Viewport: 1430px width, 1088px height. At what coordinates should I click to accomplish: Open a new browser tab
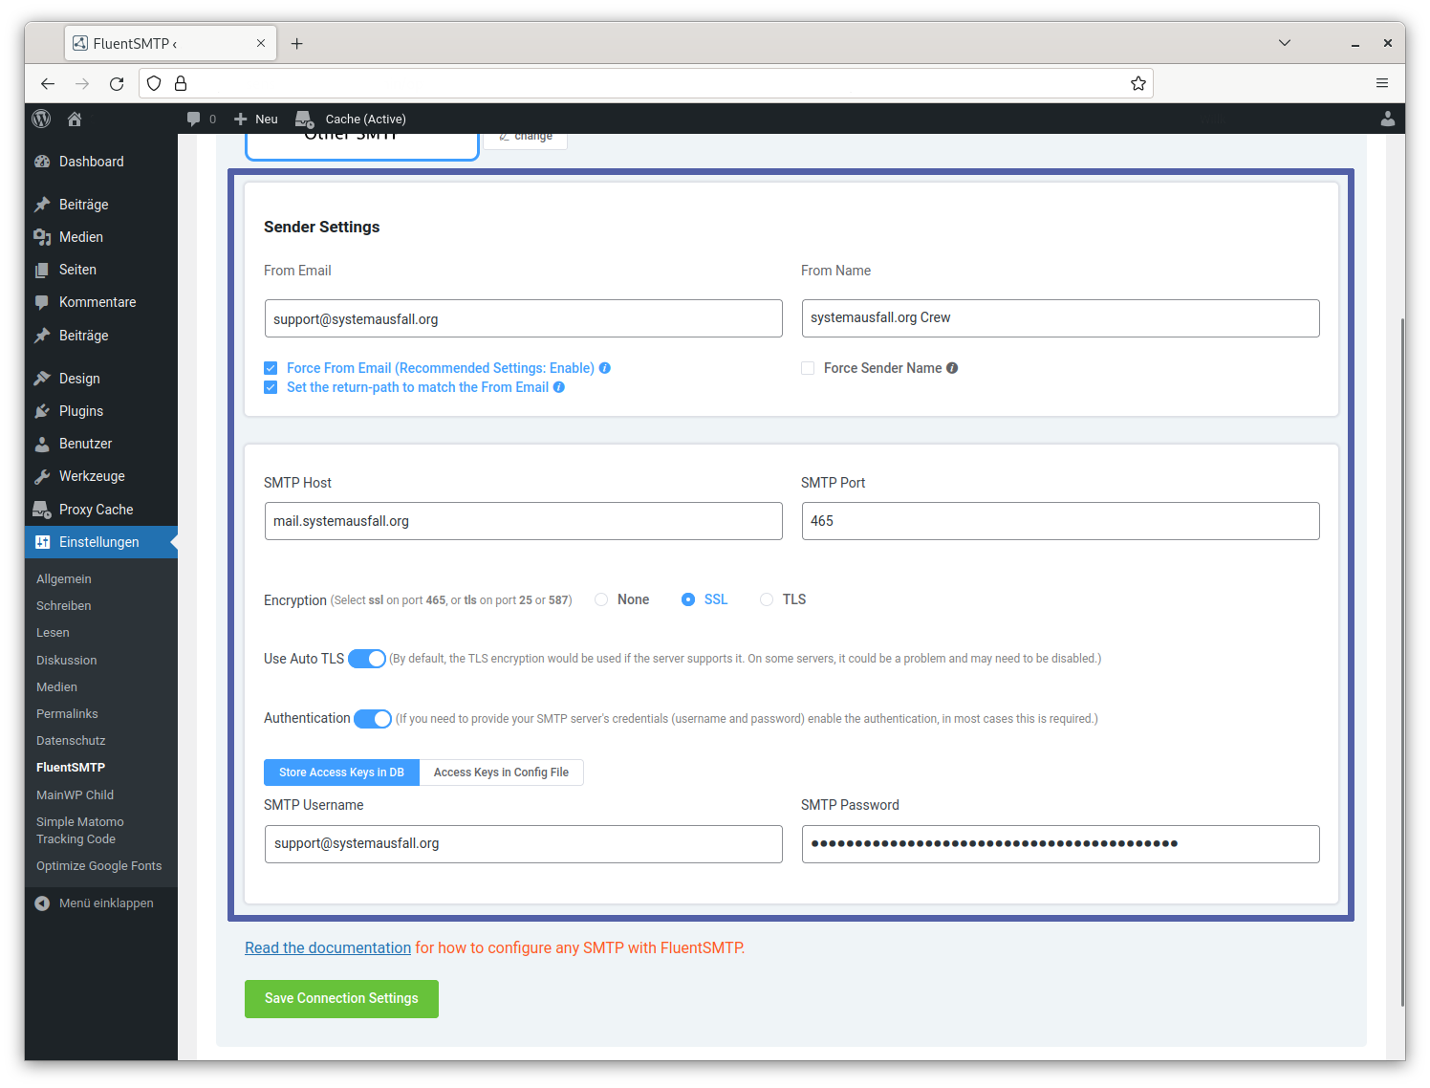pos(297,43)
